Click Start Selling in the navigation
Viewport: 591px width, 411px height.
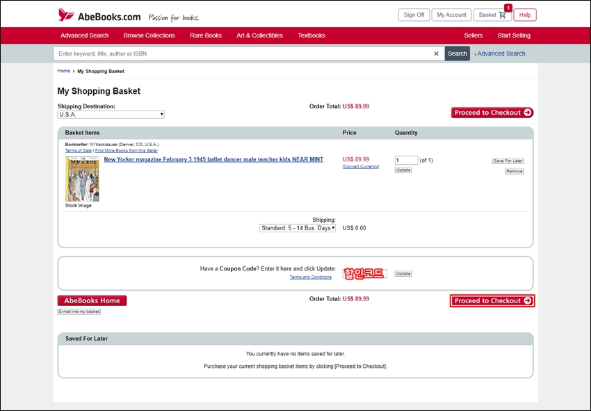514,35
